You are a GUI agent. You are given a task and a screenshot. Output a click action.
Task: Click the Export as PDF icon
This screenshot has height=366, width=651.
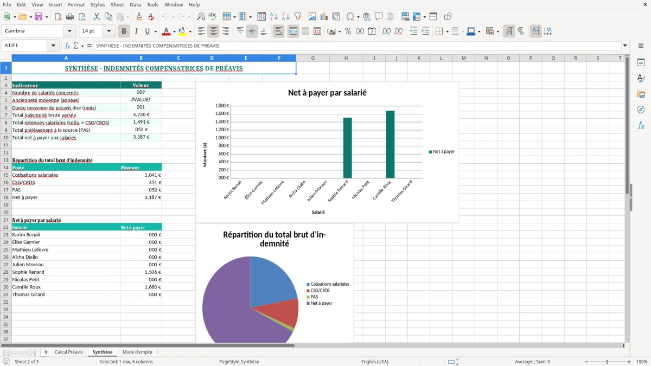(x=58, y=17)
